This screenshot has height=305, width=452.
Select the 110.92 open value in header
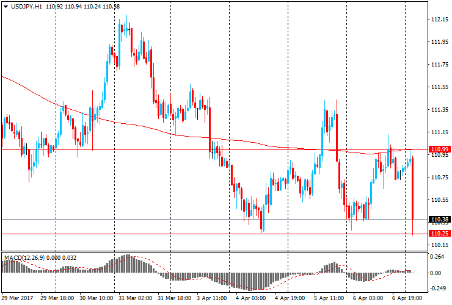54,6
